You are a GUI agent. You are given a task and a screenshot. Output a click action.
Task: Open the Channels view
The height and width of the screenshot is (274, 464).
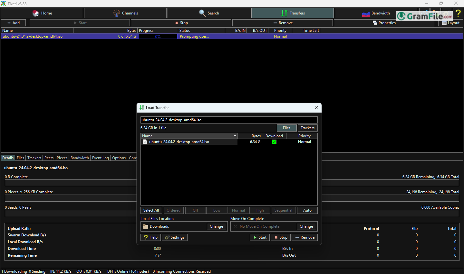[x=125, y=13]
